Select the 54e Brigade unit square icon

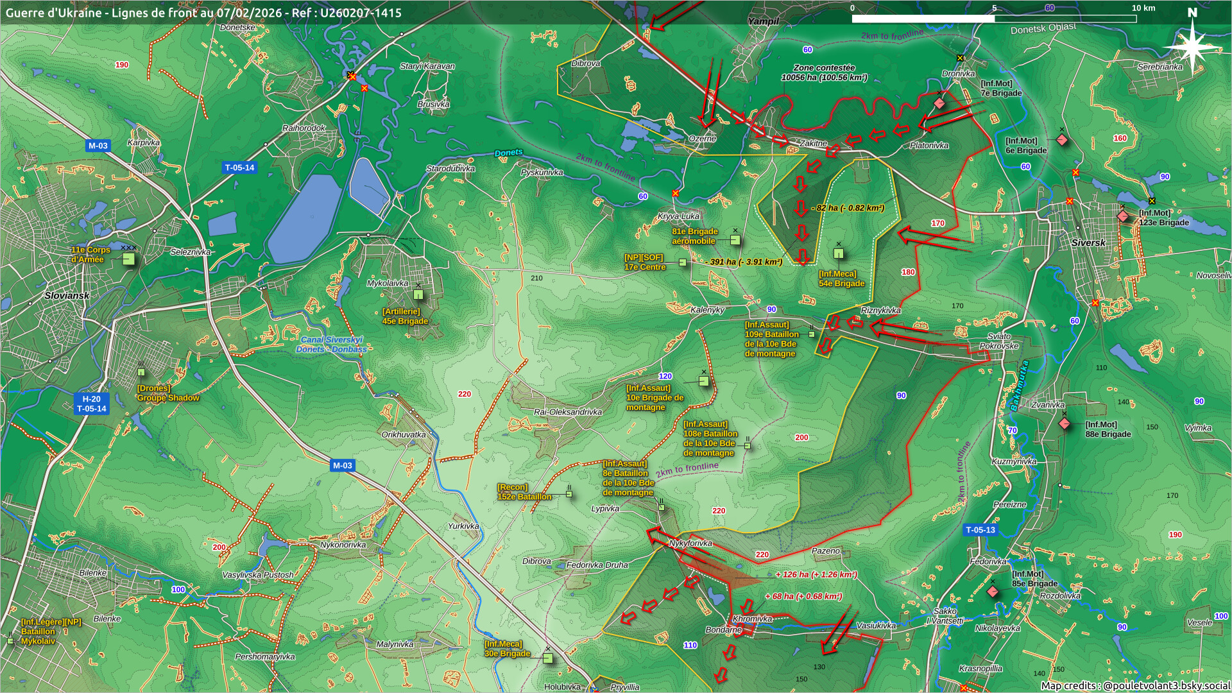(838, 254)
